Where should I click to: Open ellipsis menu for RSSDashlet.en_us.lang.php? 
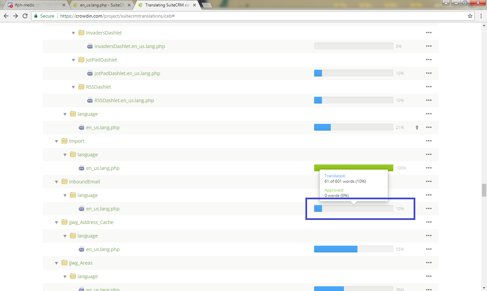tap(429, 100)
